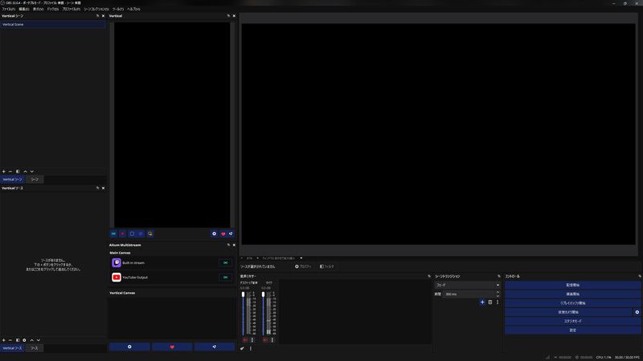Switch to the Vertical シーン tab
This screenshot has height=361, width=643.
(x=12, y=179)
